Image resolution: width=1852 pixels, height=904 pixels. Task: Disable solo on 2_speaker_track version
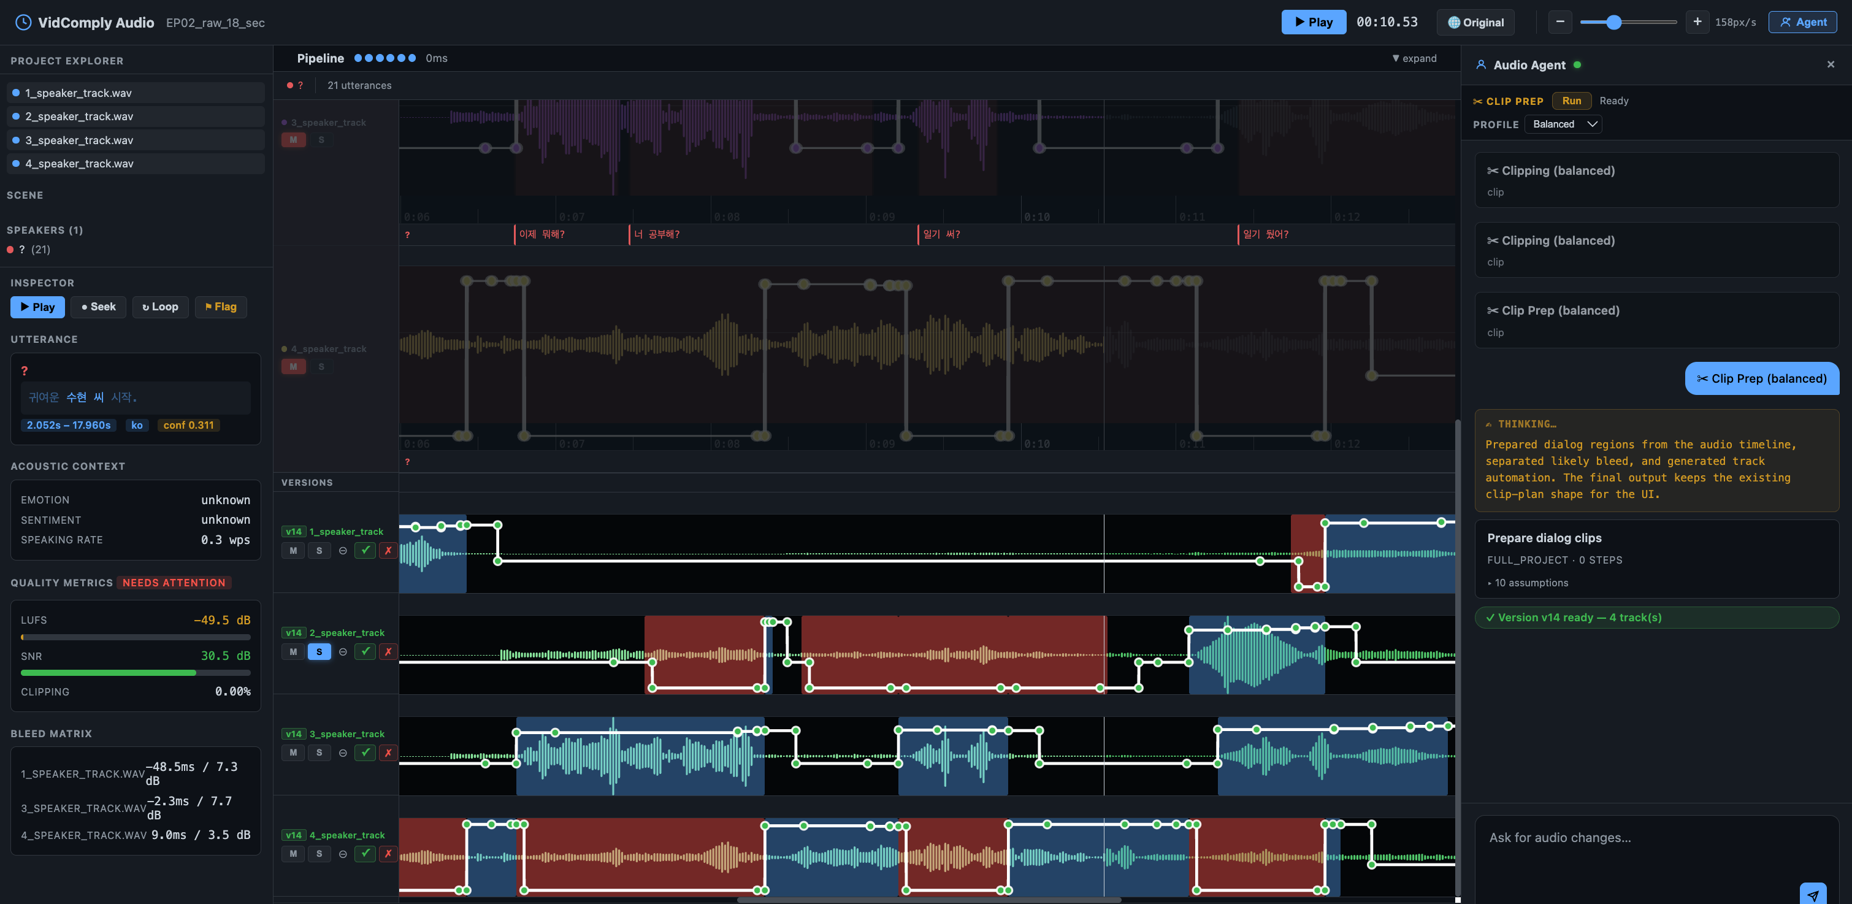pyautogui.click(x=320, y=651)
